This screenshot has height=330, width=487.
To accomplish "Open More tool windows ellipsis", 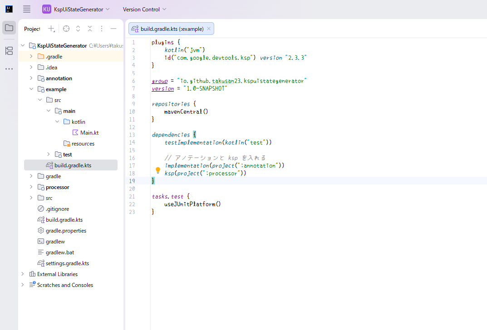I will click(9, 69).
